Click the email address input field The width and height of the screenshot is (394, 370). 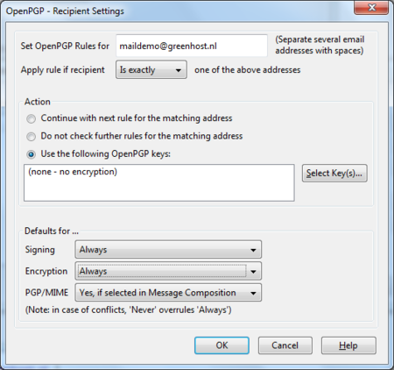coord(192,46)
